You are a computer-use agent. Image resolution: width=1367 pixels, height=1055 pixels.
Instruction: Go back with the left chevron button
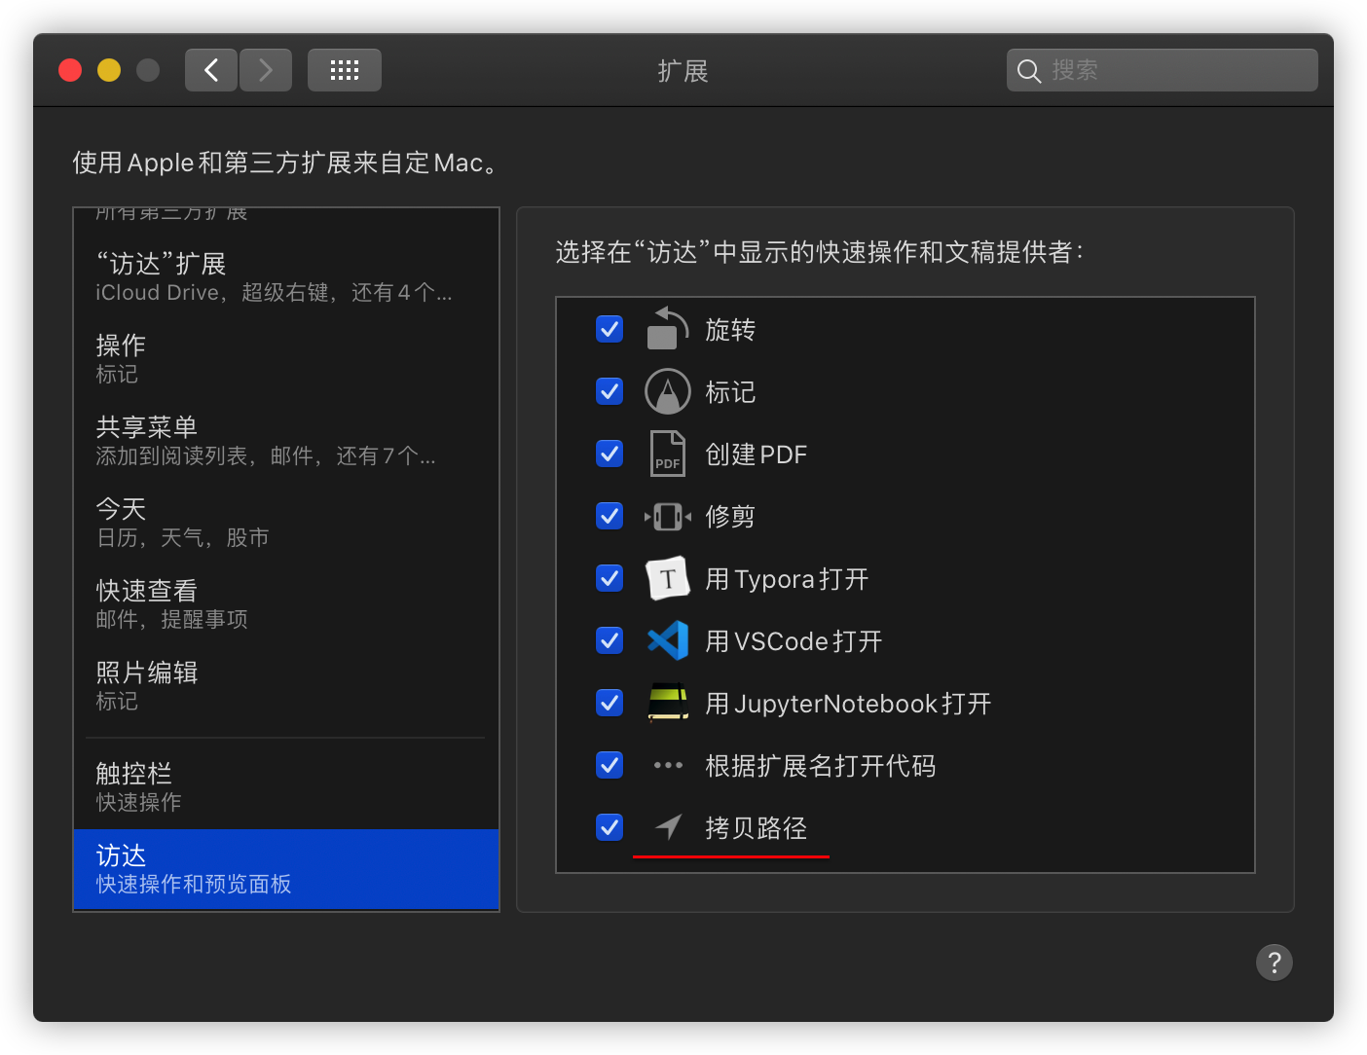(211, 70)
